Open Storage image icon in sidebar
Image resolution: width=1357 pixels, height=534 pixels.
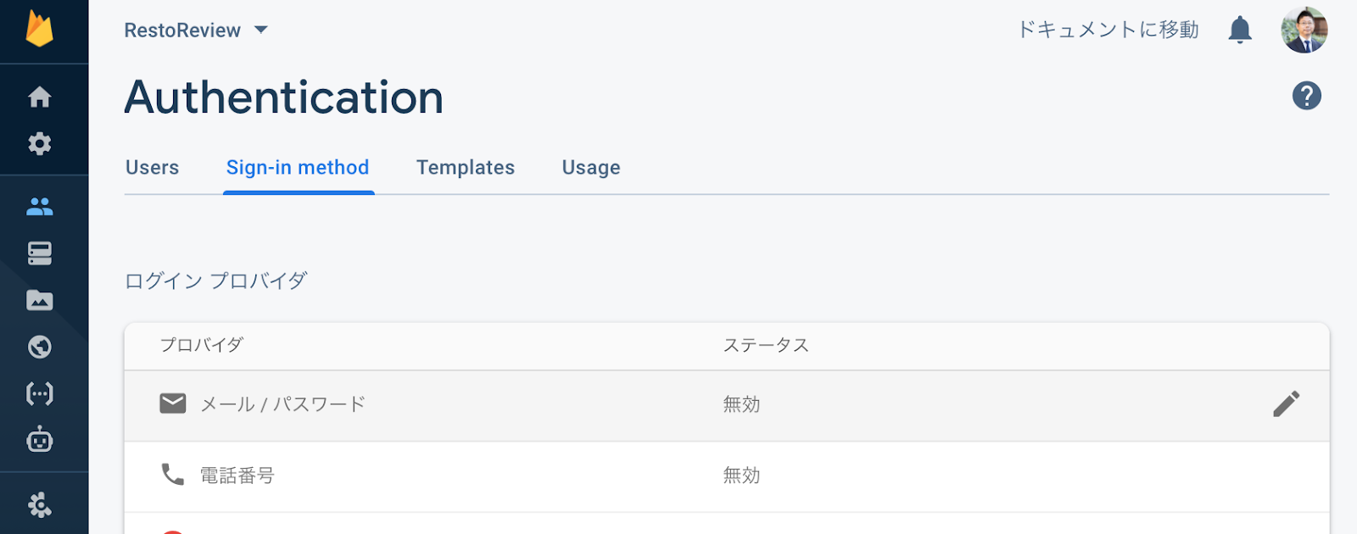pos(40,300)
